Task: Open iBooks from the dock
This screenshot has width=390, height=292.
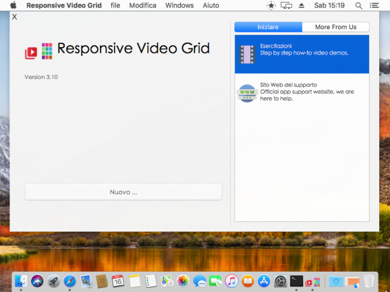Action: [x=248, y=281]
